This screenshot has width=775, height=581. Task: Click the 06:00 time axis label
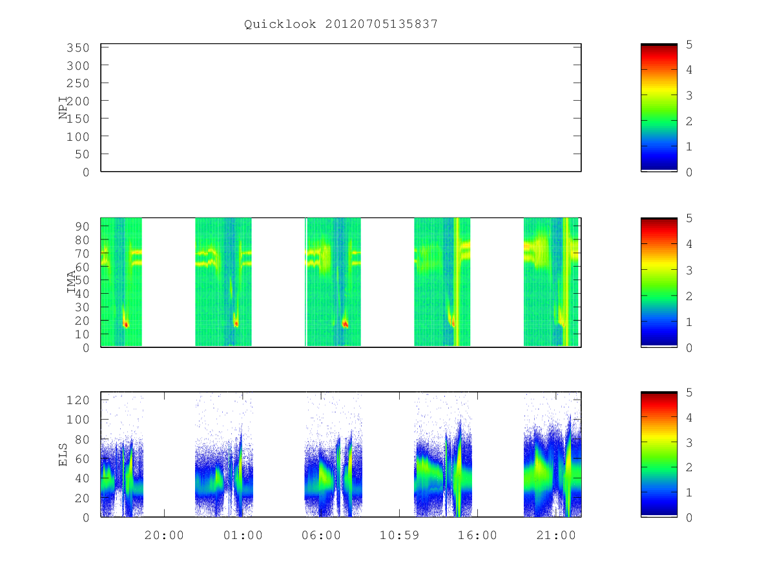point(321,535)
